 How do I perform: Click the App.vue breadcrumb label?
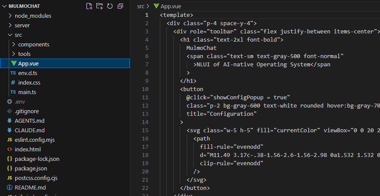(172, 7)
